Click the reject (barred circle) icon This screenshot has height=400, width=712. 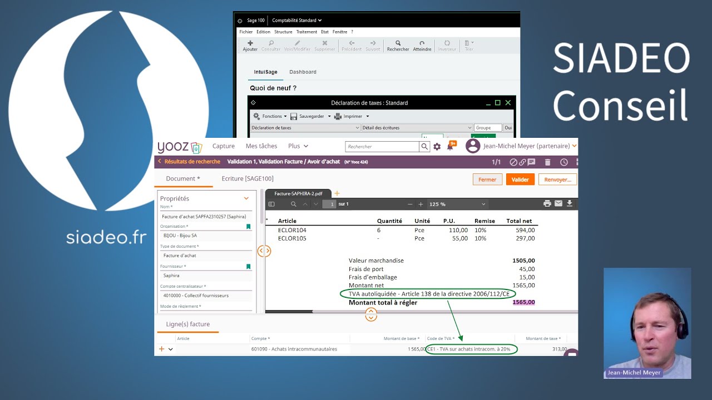[513, 162]
